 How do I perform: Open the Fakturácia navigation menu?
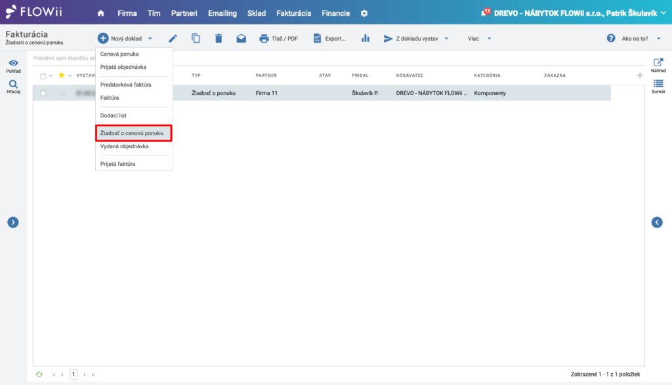tap(293, 13)
